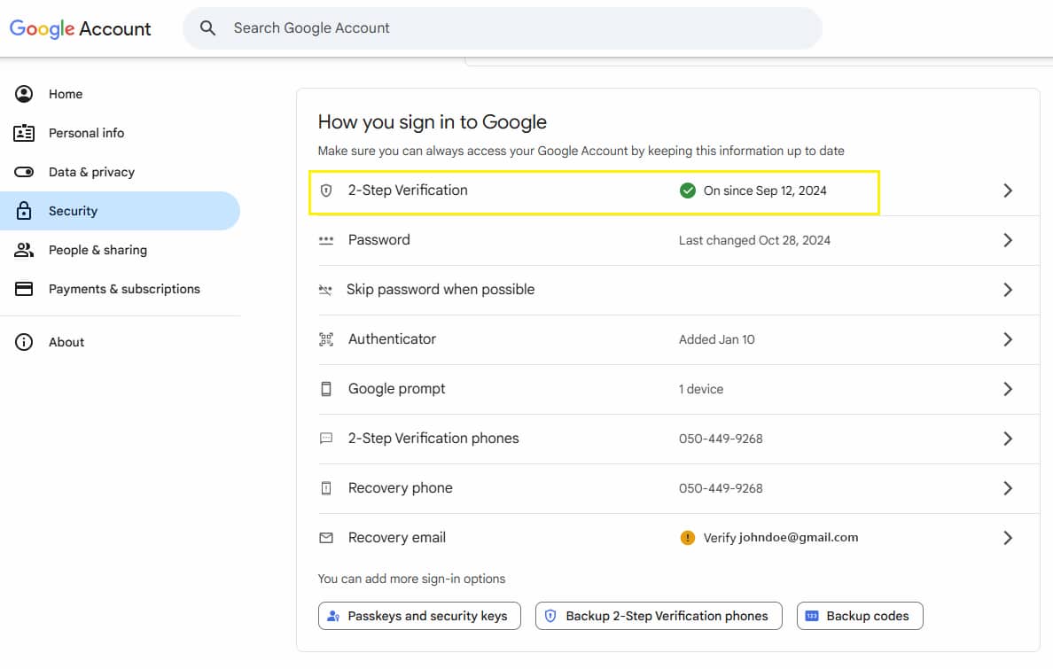Open the About page label

point(66,342)
